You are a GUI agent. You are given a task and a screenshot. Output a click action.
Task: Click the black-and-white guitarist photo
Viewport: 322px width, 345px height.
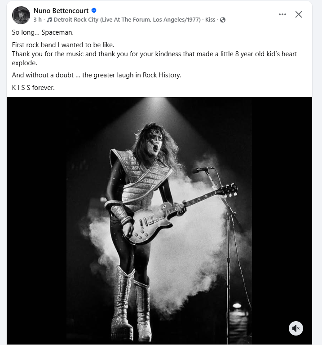tap(159, 220)
